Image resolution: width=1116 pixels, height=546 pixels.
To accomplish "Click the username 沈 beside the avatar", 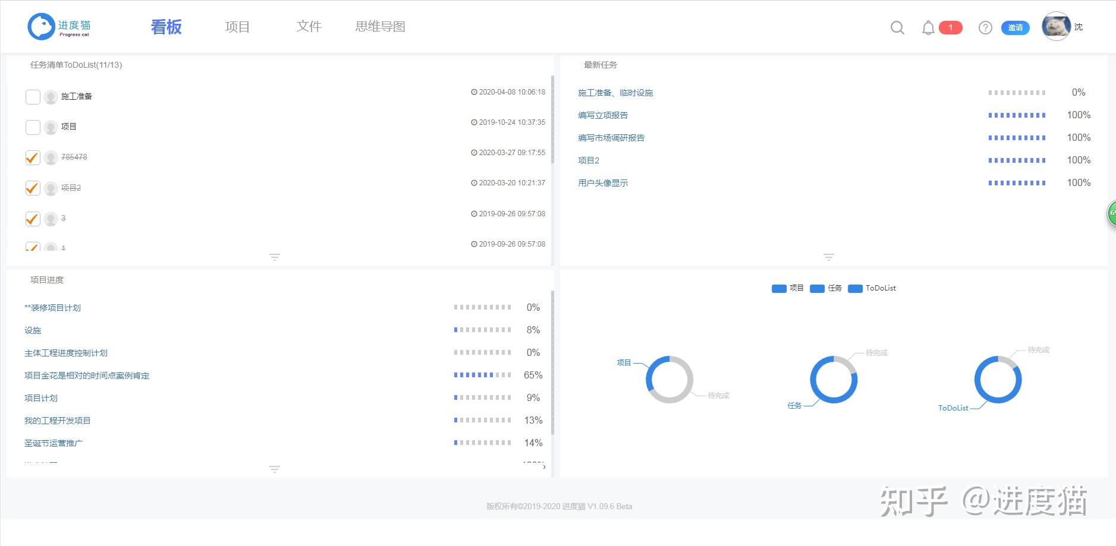I will click(x=1079, y=27).
